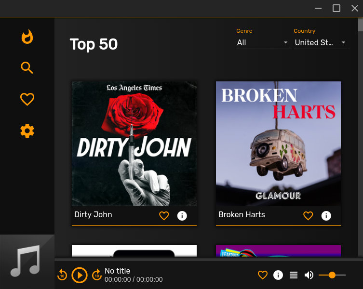This screenshot has width=363, height=289.
Task: Favorite the Dirty John podcast
Action: point(164,216)
